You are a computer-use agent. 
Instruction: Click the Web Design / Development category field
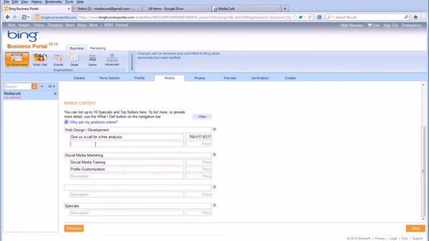click(x=137, y=130)
